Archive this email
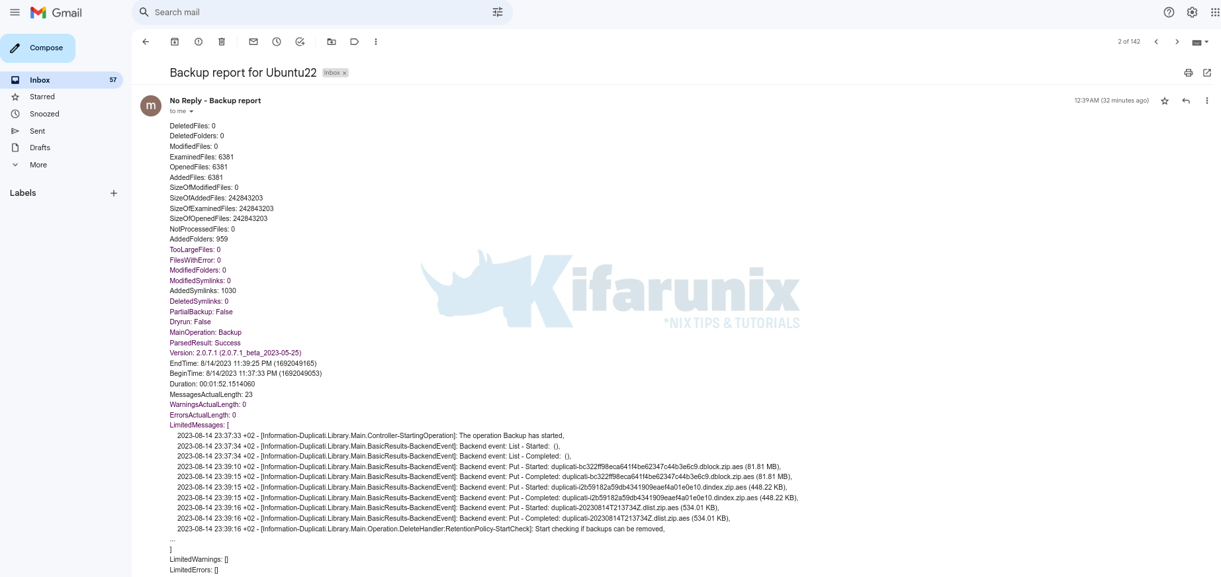Viewport: 1221px width, 577px height. click(175, 42)
